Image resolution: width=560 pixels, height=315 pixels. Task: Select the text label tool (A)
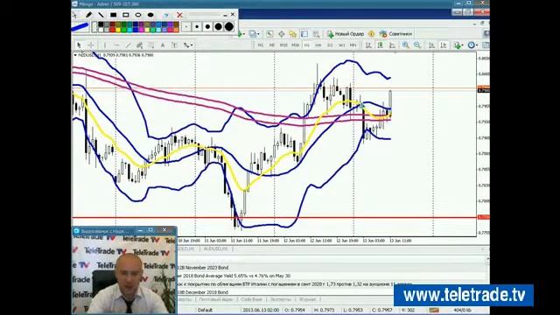(x=163, y=45)
